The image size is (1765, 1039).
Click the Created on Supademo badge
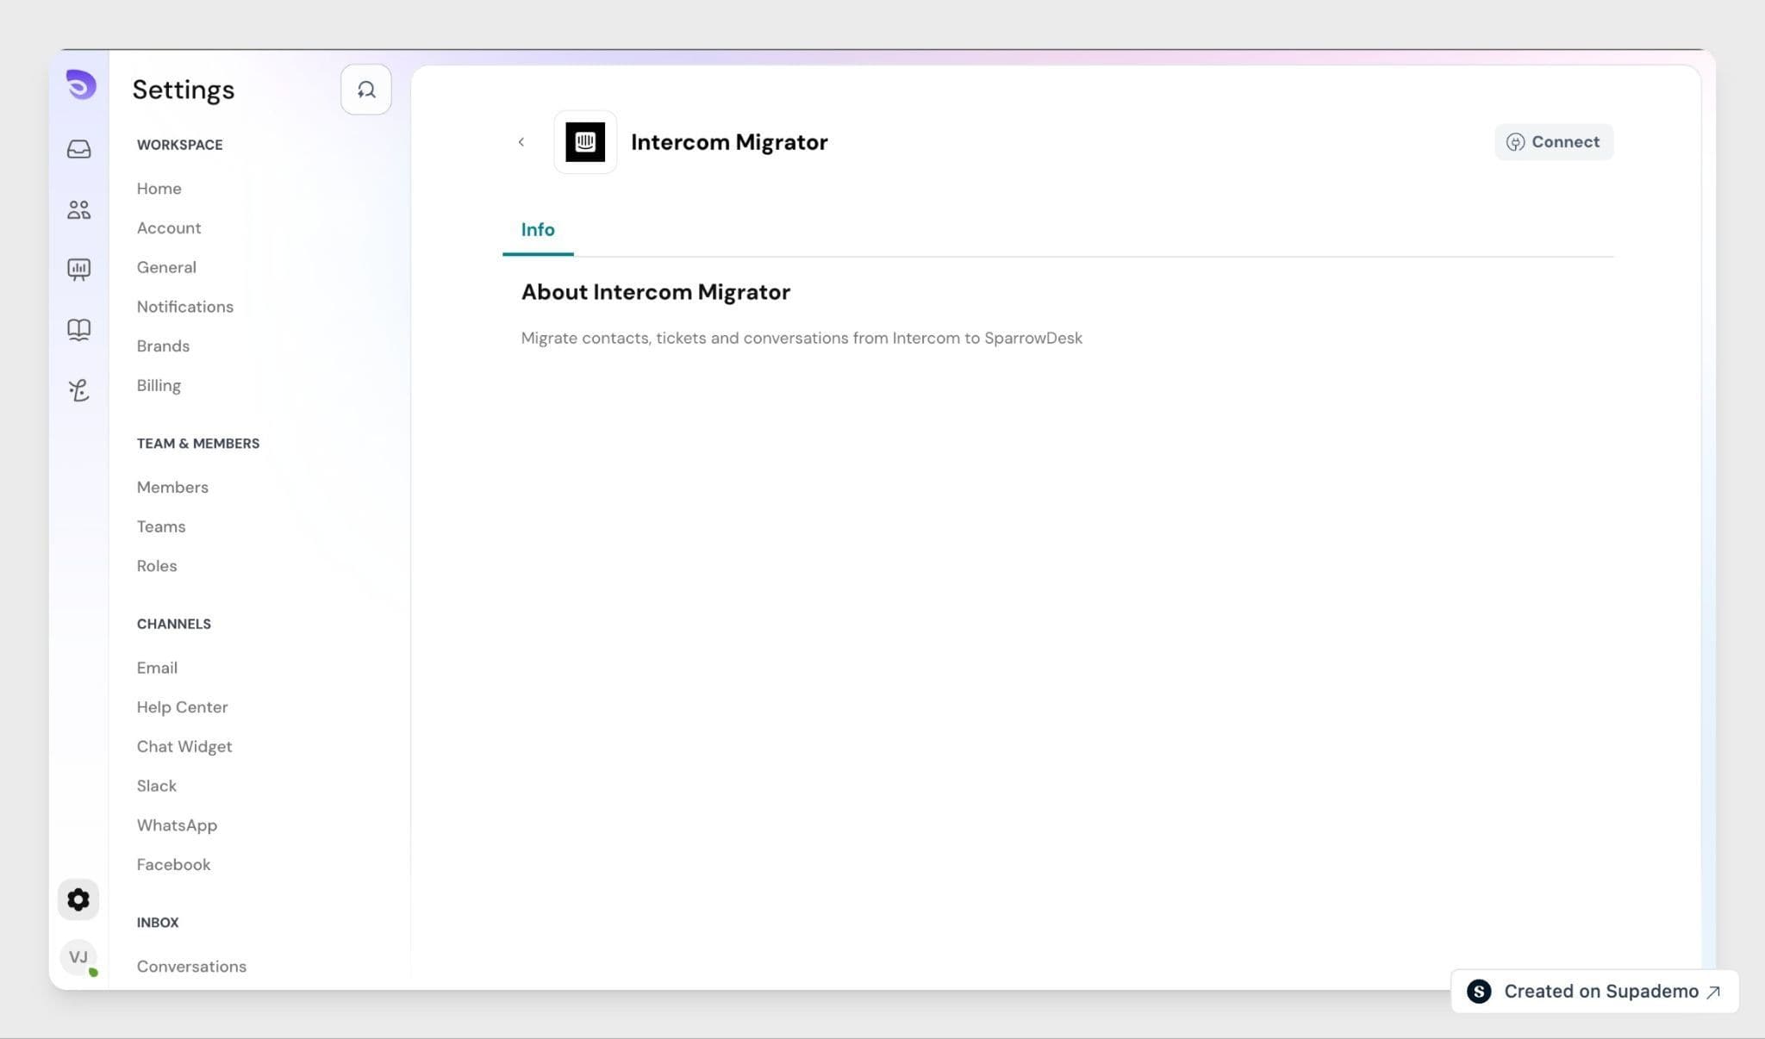(1594, 992)
